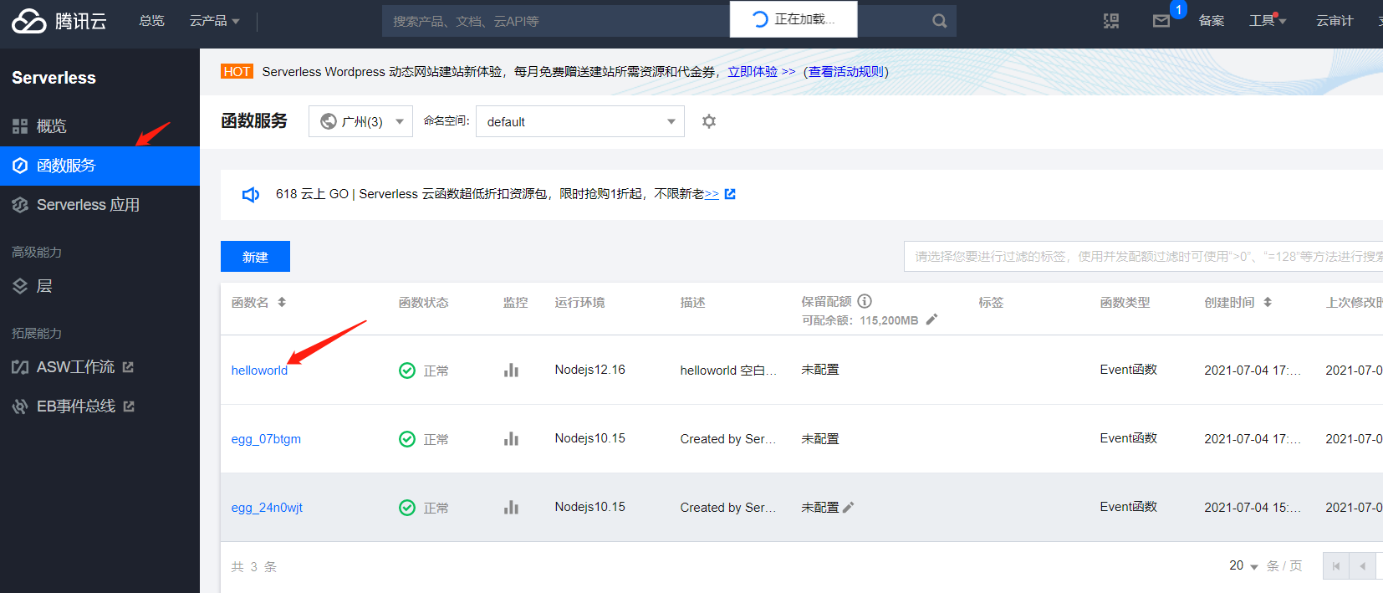Focus the top product search field

coord(556,21)
